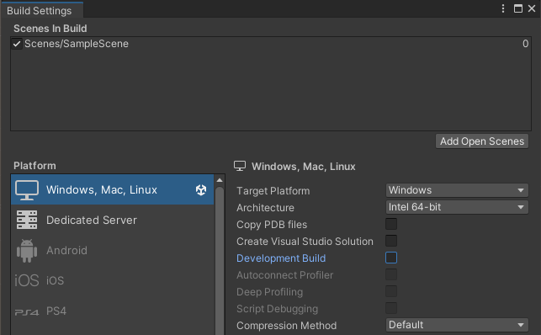Image resolution: width=541 pixels, height=335 pixels.
Task: Uncheck the Scenes/SampleScene checkbox
Action: (17, 44)
